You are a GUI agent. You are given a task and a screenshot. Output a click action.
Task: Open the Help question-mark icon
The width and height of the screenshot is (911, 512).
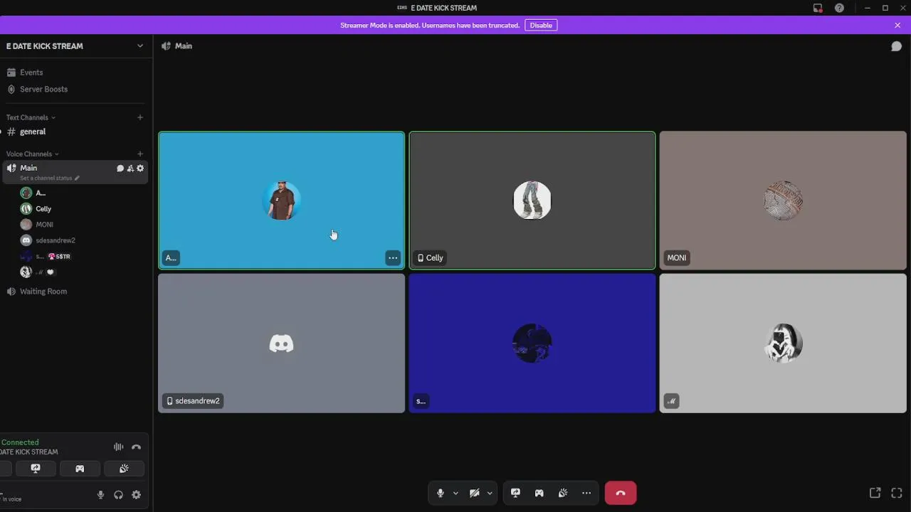pos(839,8)
